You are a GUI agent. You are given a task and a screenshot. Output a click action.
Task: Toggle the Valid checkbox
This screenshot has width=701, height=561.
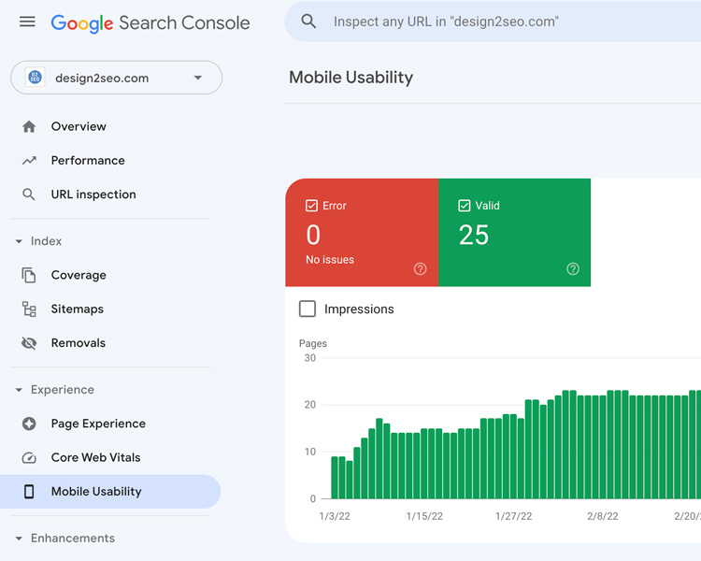click(465, 206)
